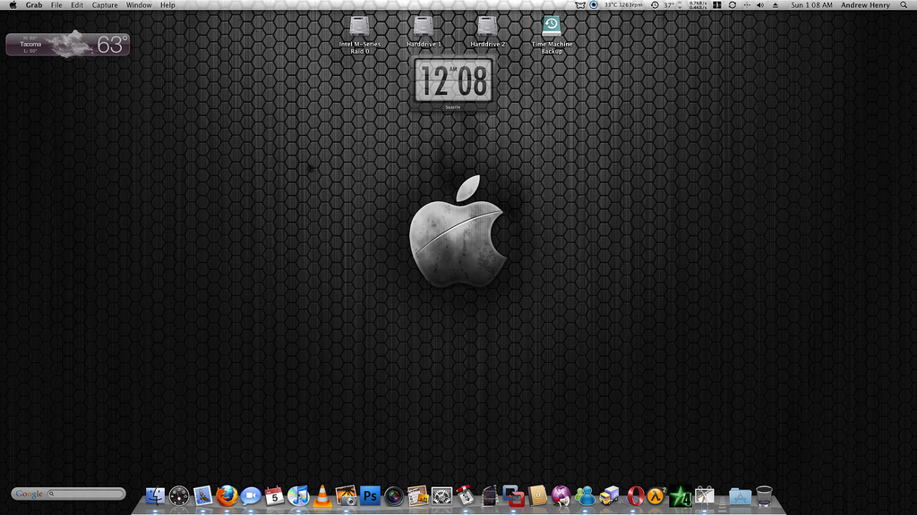Image resolution: width=917 pixels, height=515 pixels.
Task: Open the Transmit truck icon in Dock
Action: click(x=609, y=496)
